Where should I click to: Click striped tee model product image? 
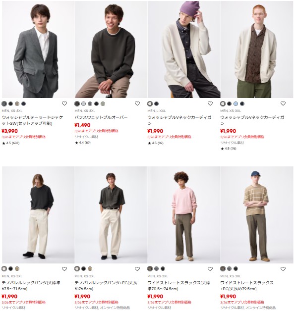(257, 215)
